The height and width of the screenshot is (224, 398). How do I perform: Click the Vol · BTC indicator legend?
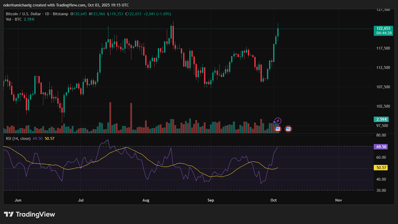click(13, 19)
